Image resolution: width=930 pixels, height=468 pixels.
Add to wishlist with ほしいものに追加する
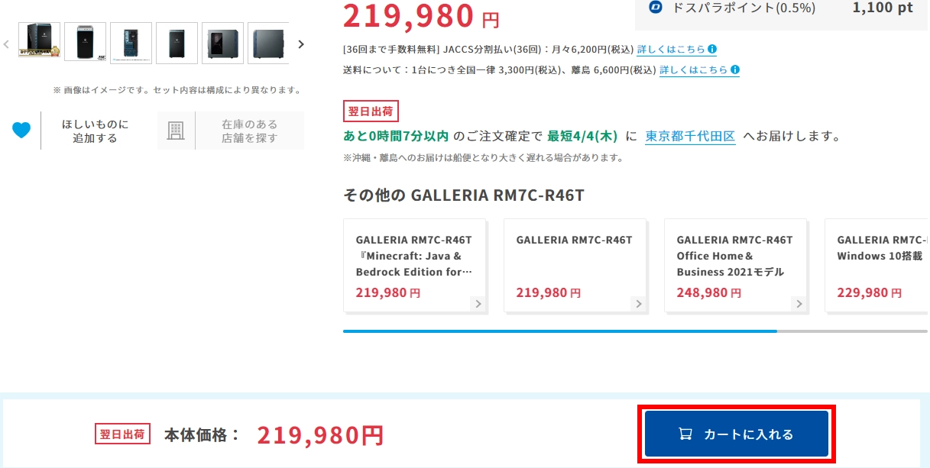[96, 131]
